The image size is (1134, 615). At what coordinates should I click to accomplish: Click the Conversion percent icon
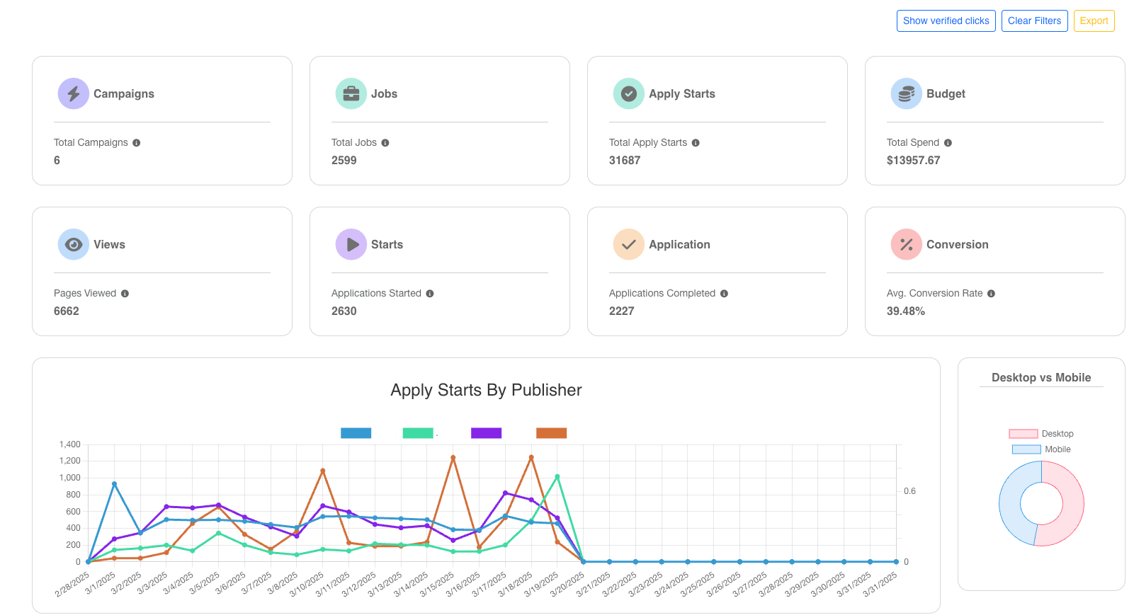906,244
